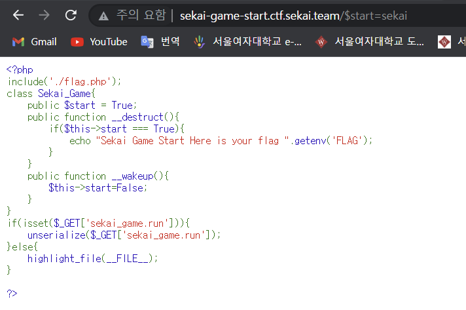Click the '$this->start=False;' line
Viewport: 466px width, 310px height.
point(98,187)
